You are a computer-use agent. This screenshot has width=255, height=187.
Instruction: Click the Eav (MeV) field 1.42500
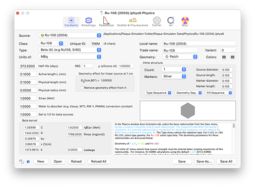[75, 128]
